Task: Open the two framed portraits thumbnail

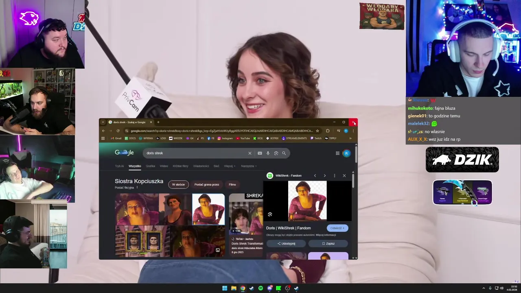Action: coord(142,241)
